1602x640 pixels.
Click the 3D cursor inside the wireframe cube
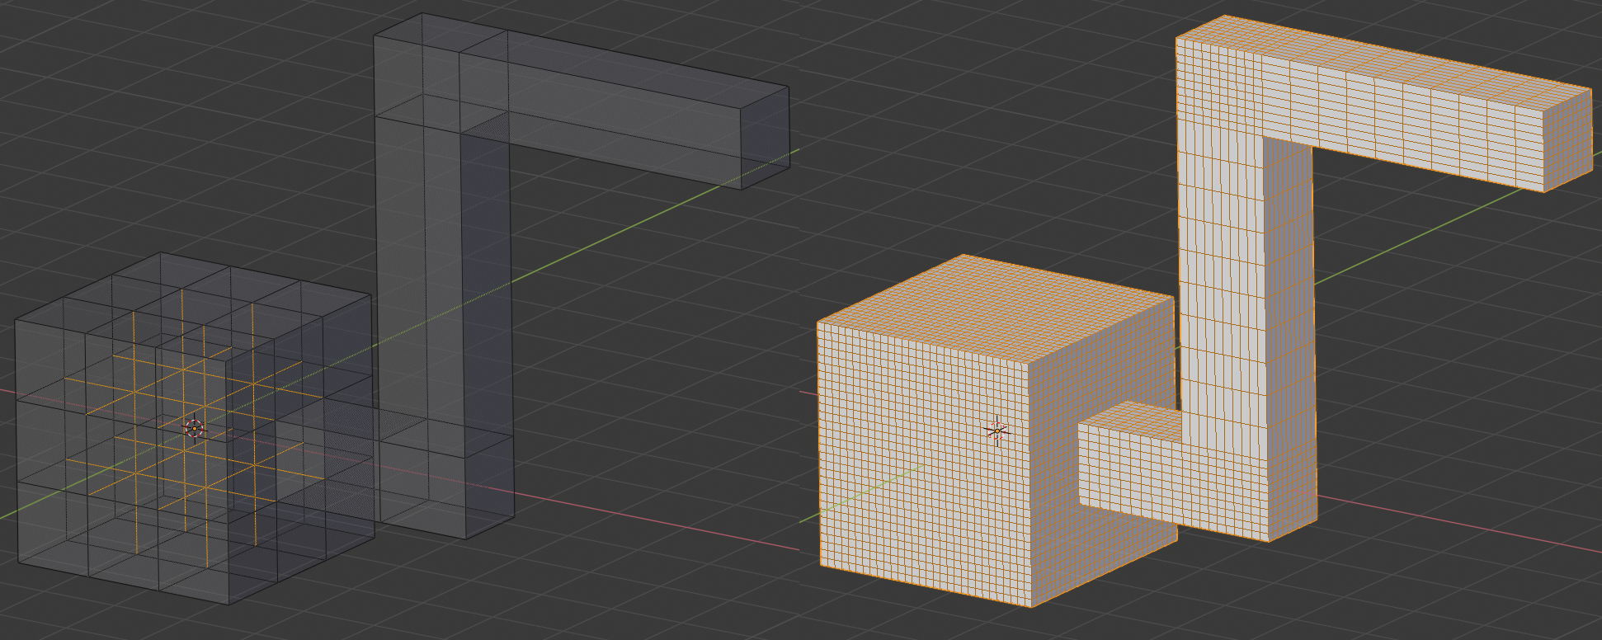(x=194, y=428)
